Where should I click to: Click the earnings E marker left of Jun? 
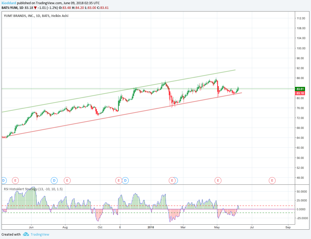[15, 181]
